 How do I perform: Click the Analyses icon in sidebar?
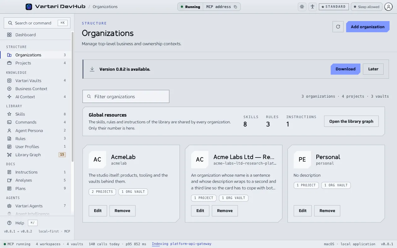(9, 180)
